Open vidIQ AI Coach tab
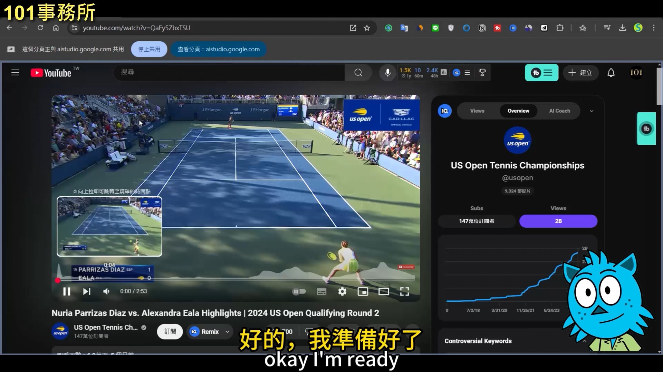This screenshot has height=372, width=663. tap(559, 111)
